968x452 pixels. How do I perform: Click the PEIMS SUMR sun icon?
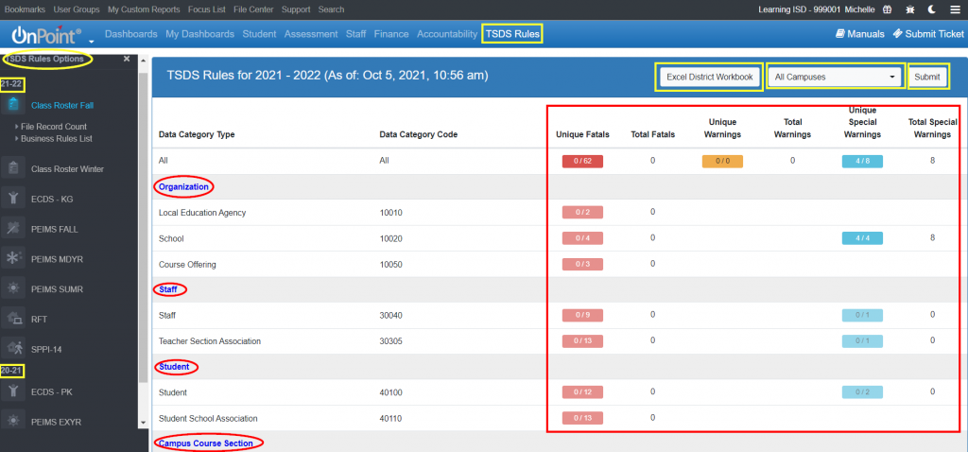point(13,289)
